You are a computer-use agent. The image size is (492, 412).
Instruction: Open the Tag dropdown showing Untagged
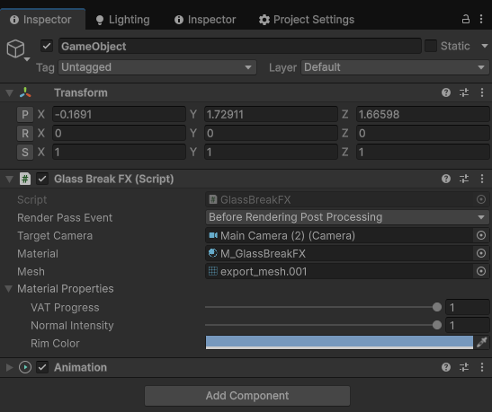pyautogui.click(x=157, y=67)
